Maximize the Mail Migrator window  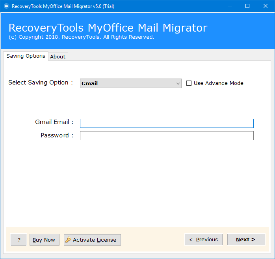tap(247, 6)
